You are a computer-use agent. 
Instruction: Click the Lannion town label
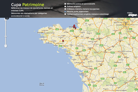[55, 25]
